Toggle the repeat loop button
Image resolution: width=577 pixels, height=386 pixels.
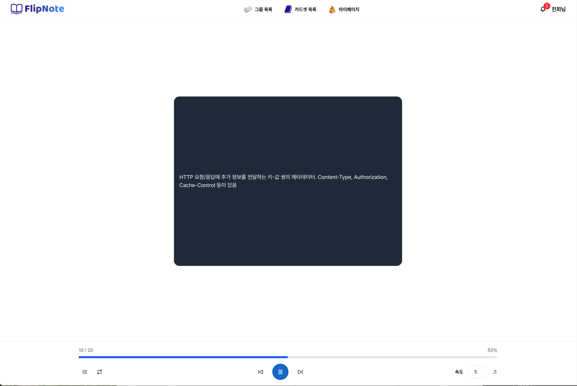99,372
